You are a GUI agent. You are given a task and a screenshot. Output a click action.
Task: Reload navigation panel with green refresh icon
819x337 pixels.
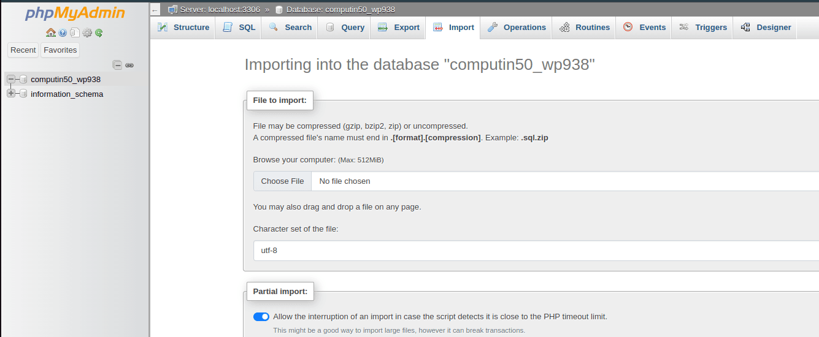[99, 32]
